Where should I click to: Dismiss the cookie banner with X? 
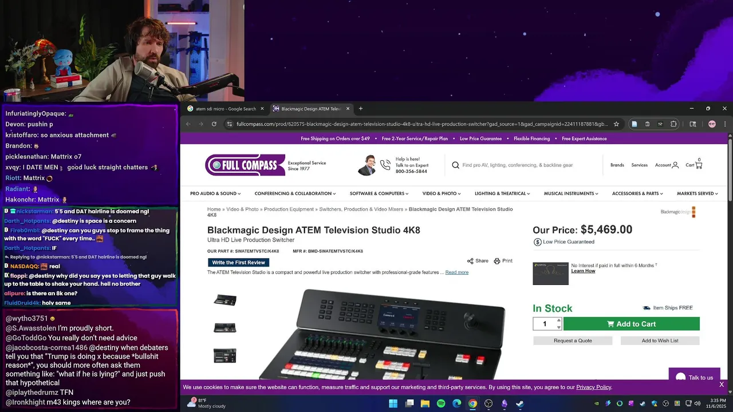coord(722,385)
